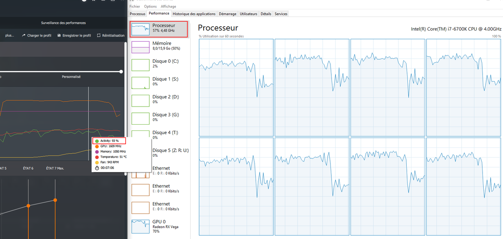Switch to the Processus tab
The height and width of the screenshot is (239, 503).
pos(138,14)
